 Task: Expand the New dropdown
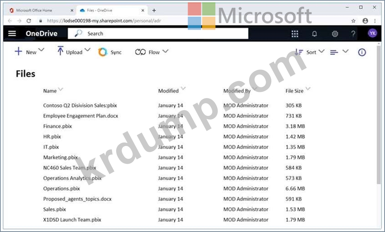point(41,50)
